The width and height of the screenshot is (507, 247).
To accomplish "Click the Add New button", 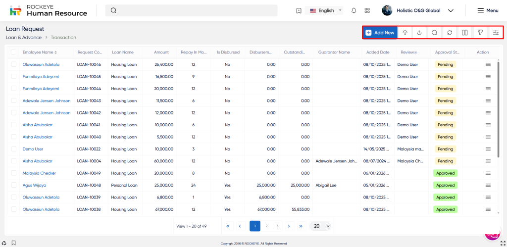I will 380,33.
